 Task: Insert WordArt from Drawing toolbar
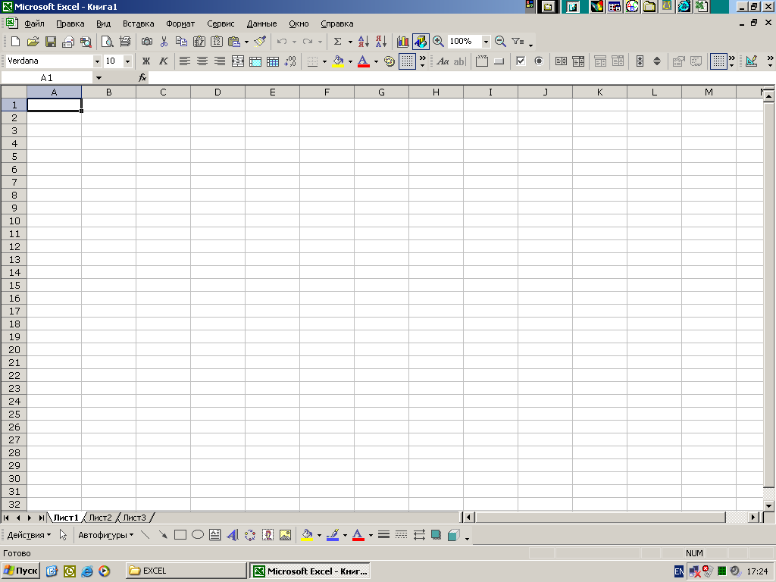tap(232, 535)
